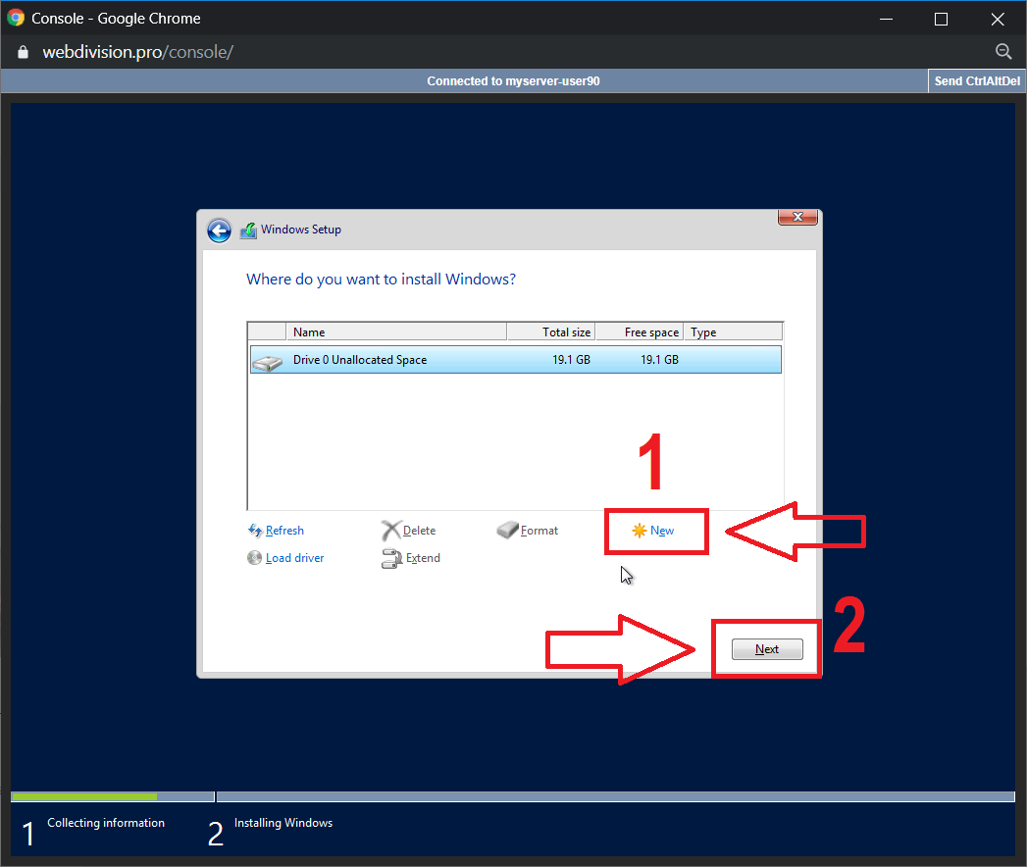Click the Refresh link

pyautogui.click(x=284, y=531)
